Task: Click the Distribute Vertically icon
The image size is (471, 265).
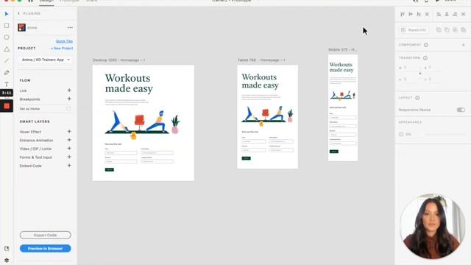Action: [427, 14]
